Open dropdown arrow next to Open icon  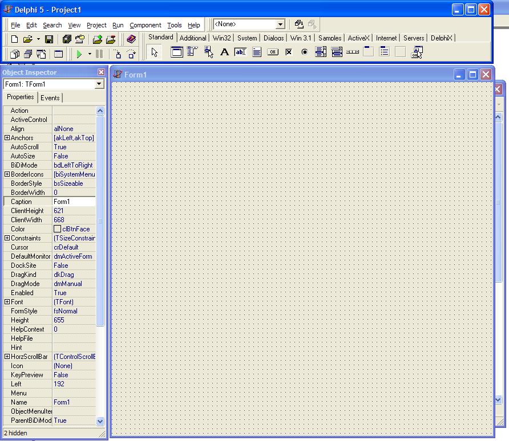[x=38, y=39]
